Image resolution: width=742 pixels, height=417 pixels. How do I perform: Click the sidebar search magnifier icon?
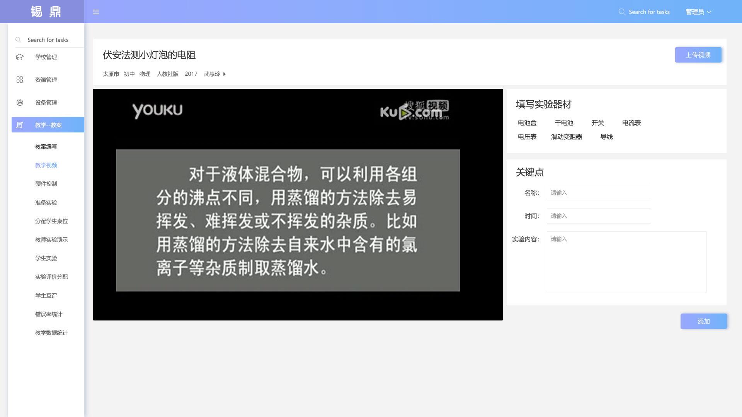point(18,40)
